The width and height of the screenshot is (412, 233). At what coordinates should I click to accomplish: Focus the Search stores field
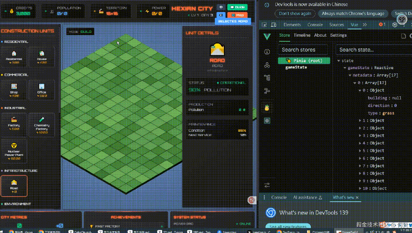pyautogui.click(x=303, y=50)
